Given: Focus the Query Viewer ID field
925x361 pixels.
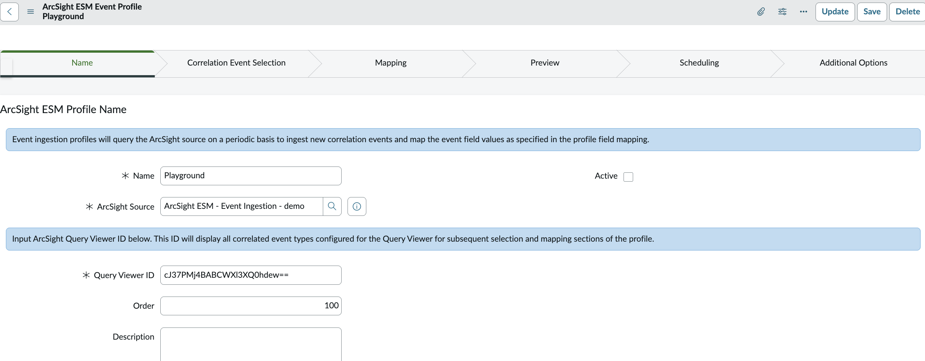Looking at the screenshot, I should [x=251, y=275].
